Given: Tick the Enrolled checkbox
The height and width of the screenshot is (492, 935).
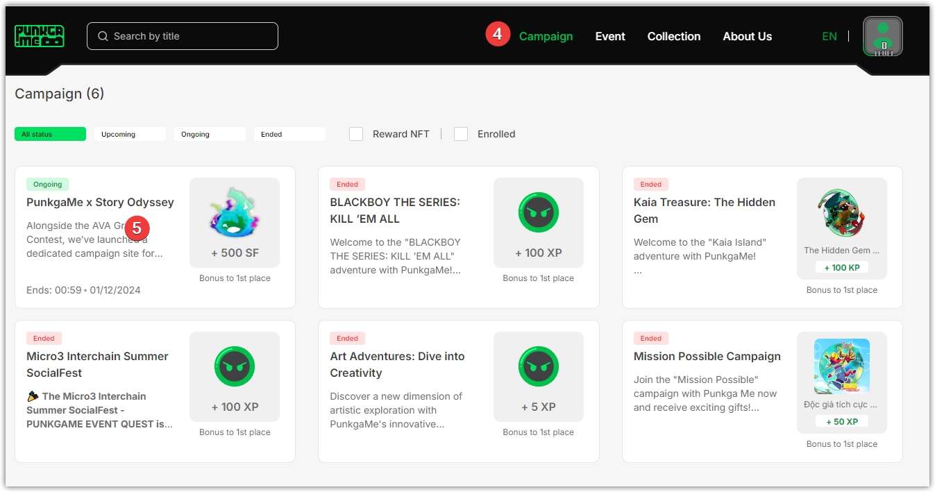Looking at the screenshot, I should (x=461, y=134).
